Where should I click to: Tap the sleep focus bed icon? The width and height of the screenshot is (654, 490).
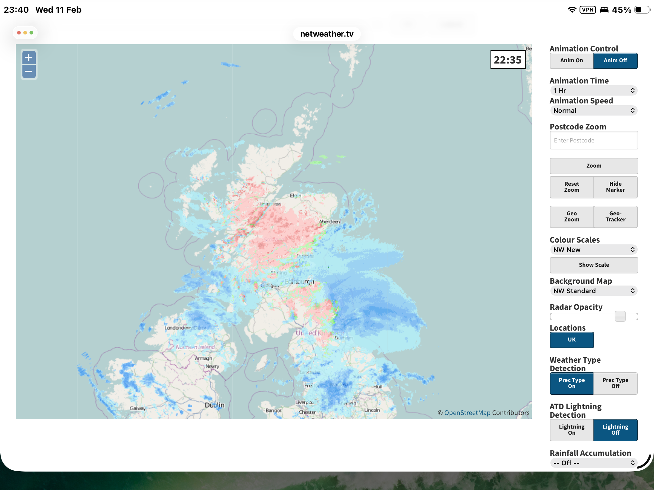click(x=604, y=10)
